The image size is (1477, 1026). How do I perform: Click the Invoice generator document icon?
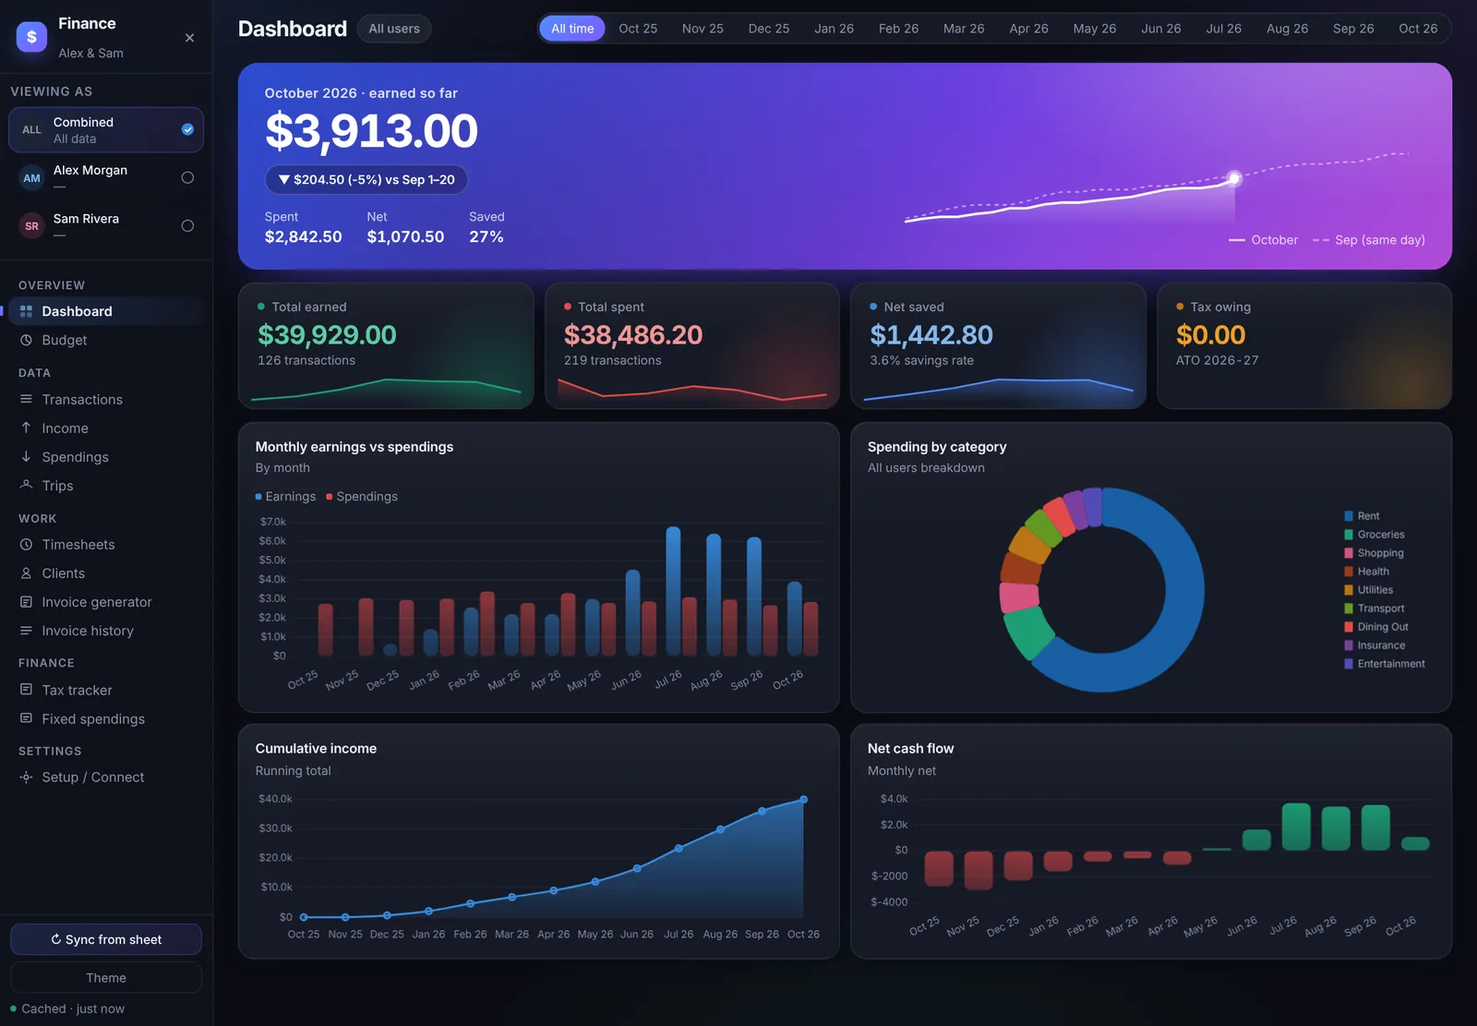tap(26, 602)
